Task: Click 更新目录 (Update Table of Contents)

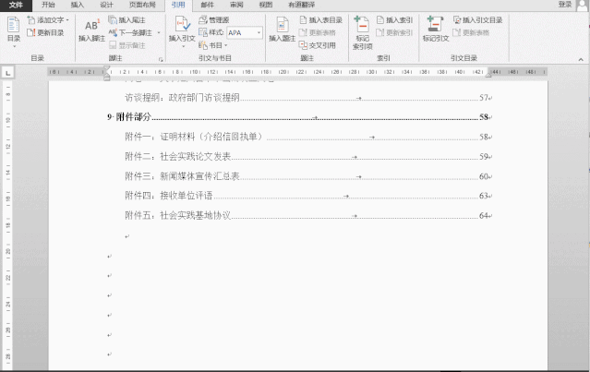Action: click(48, 32)
